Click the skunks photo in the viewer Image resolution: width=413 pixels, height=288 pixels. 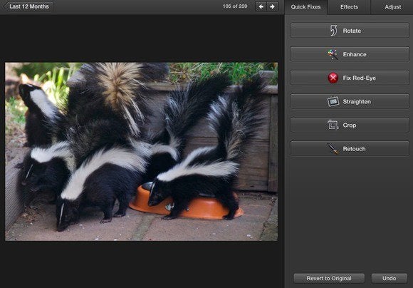click(142, 152)
